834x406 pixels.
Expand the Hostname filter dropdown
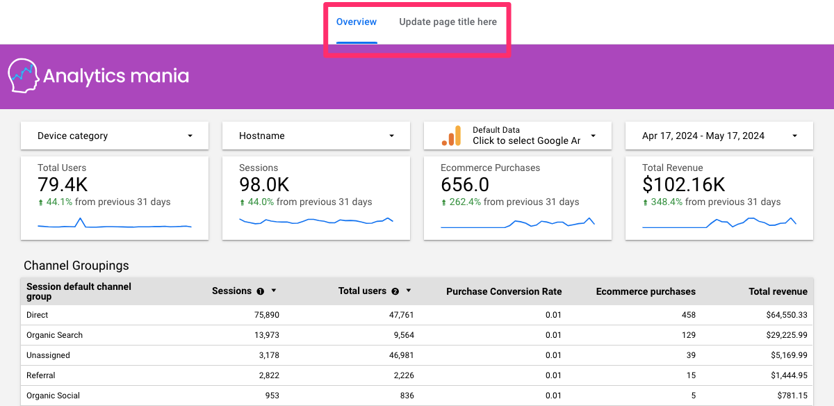316,136
